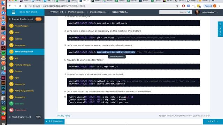Click the sudo apt-get install nginx command
223x125 pixels.
(x=112, y=23)
